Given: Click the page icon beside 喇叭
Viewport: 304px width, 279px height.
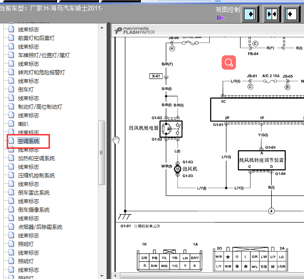Looking at the screenshot, I should point(11,123).
